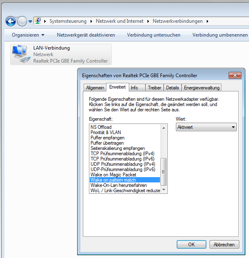
Task: Open the Energieverwaltung tab
Action: (201, 88)
